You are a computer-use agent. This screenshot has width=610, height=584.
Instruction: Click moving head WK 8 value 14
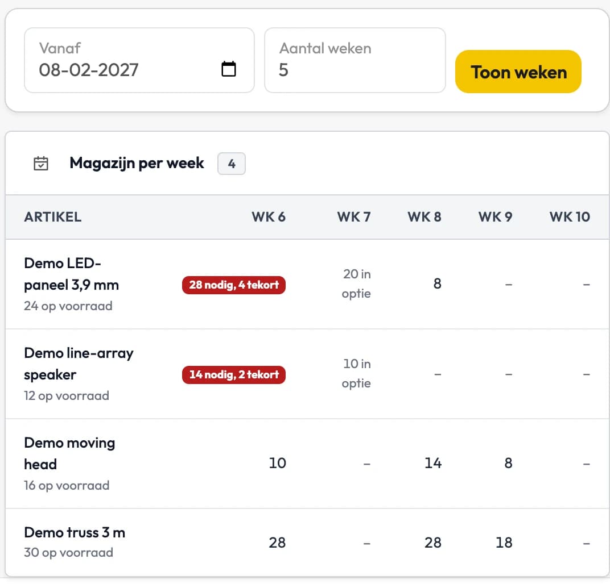[433, 463]
